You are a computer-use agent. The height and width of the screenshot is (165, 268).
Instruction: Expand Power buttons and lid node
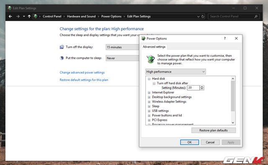coord(149,116)
